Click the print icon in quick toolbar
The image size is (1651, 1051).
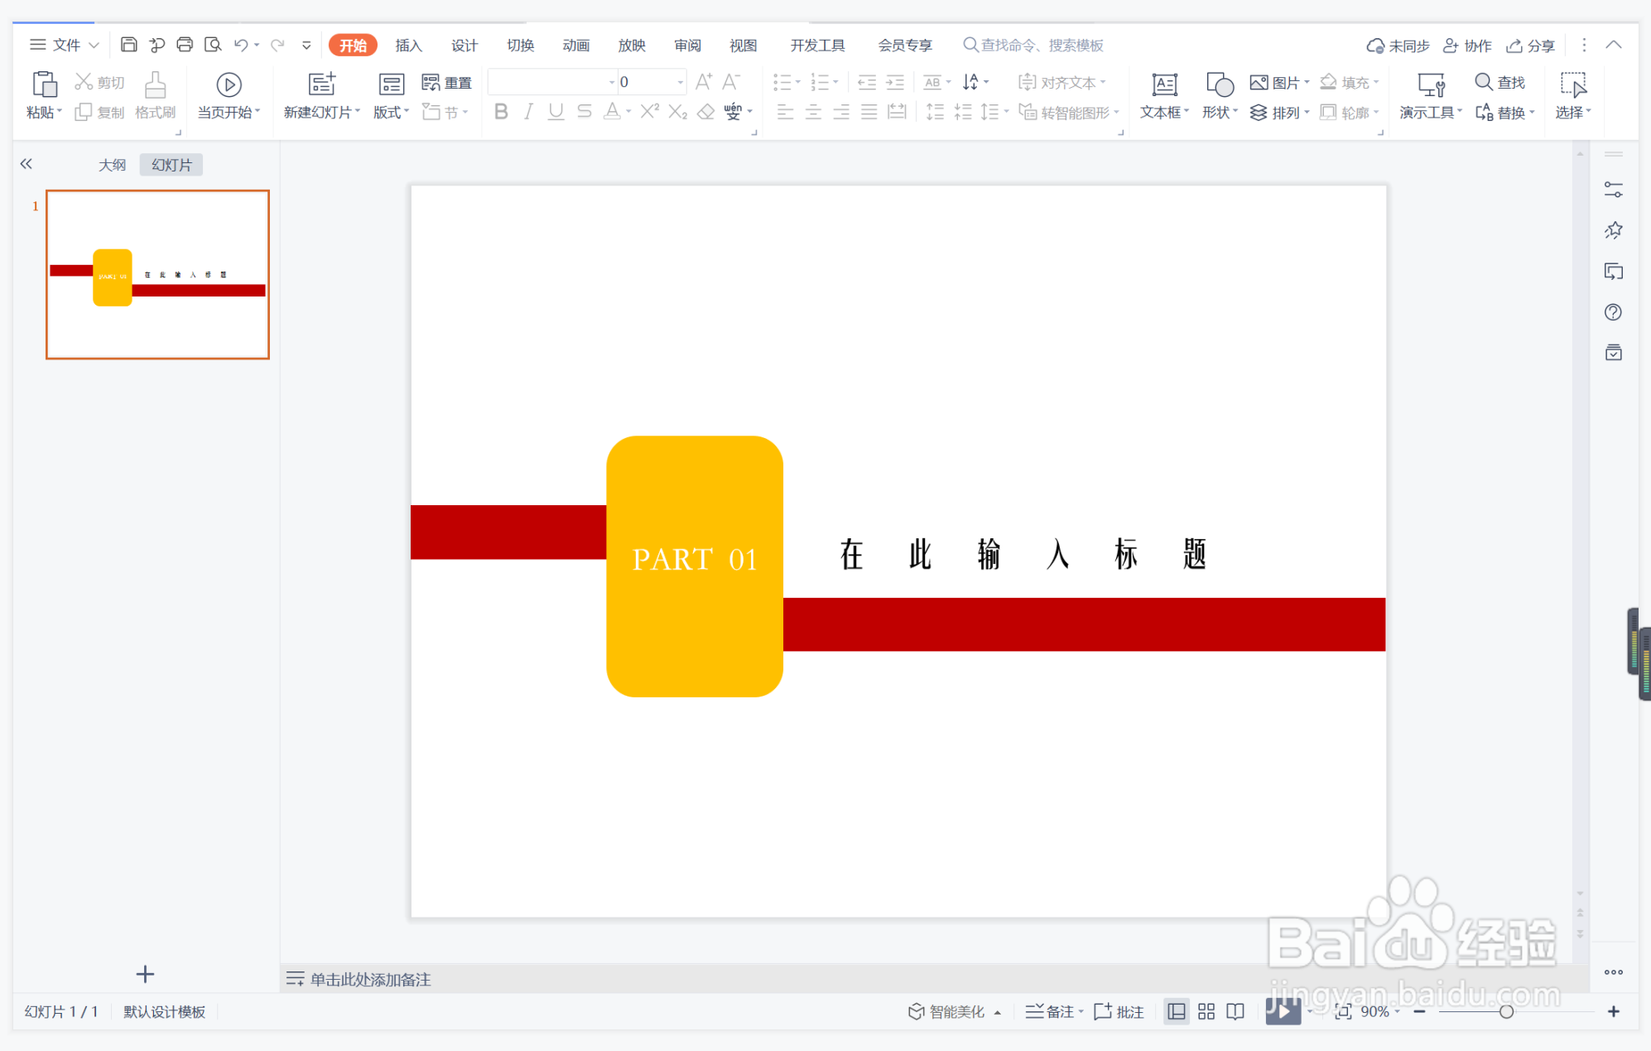point(185,45)
